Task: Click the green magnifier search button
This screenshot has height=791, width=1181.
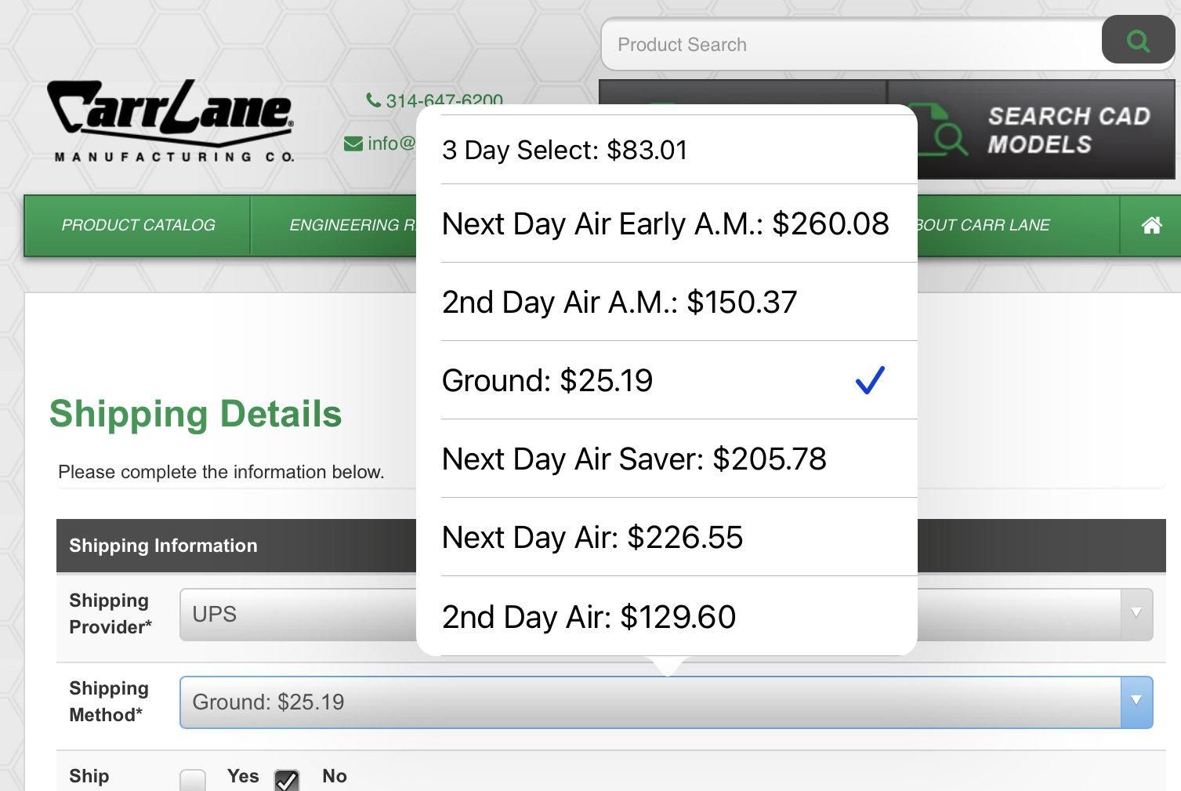Action: click(x=1137, y=41)
